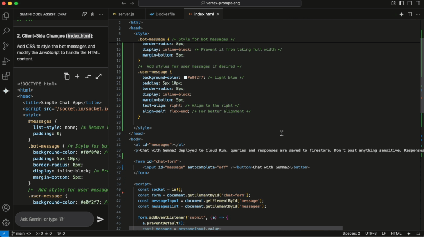Open HTML language mode selector
This screenshot has height=237, width=424.
[396, 233]
